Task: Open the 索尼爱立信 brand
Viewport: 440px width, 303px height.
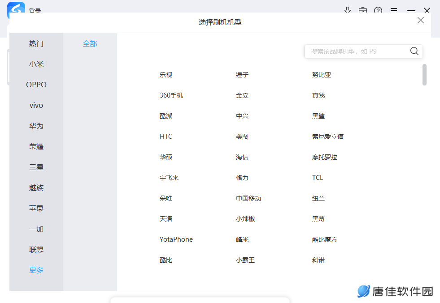Action: tap(328, 137)
